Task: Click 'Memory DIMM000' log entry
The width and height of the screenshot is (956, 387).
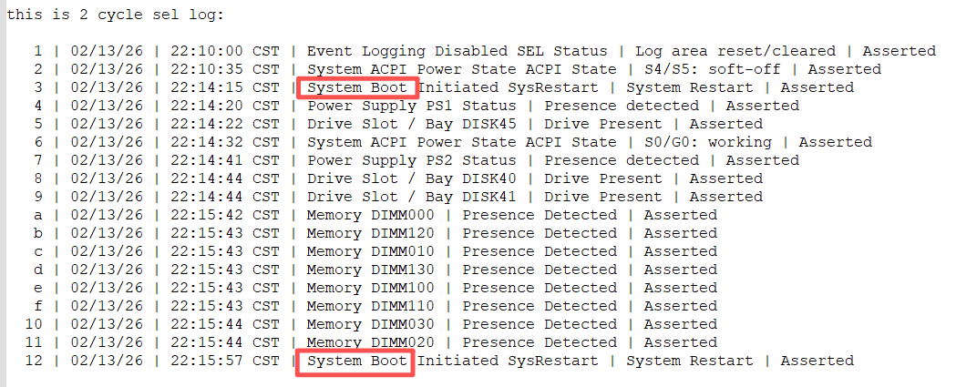Action: coord(370,215)
